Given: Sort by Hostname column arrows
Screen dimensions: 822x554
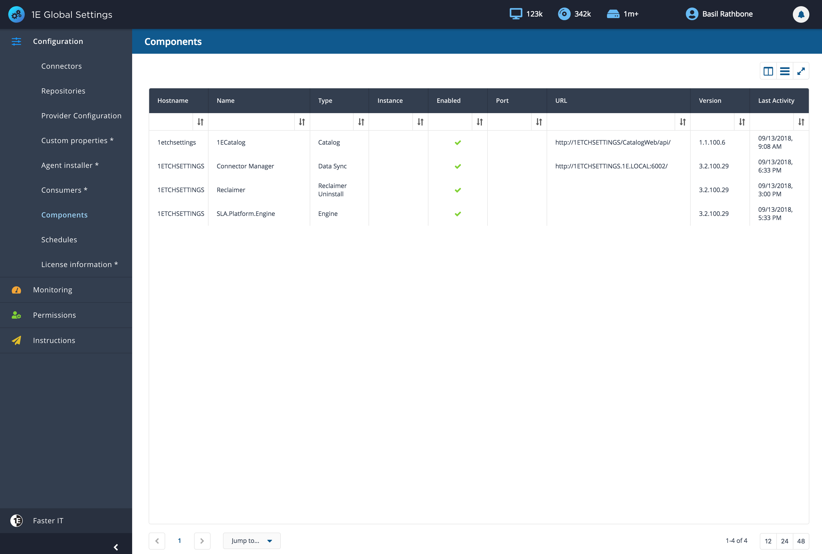Looking at the screenshot, I should pyautogui.click(x=200, y=122).
